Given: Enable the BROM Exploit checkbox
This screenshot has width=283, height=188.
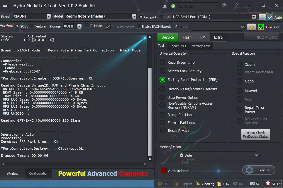Looking at the screenshot, I should click(x=139, y=26).
